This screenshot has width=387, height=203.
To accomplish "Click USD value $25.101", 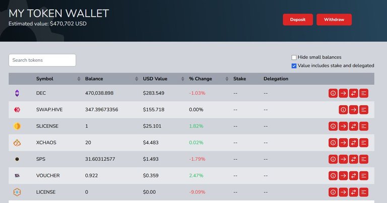I will pos(152,126).
